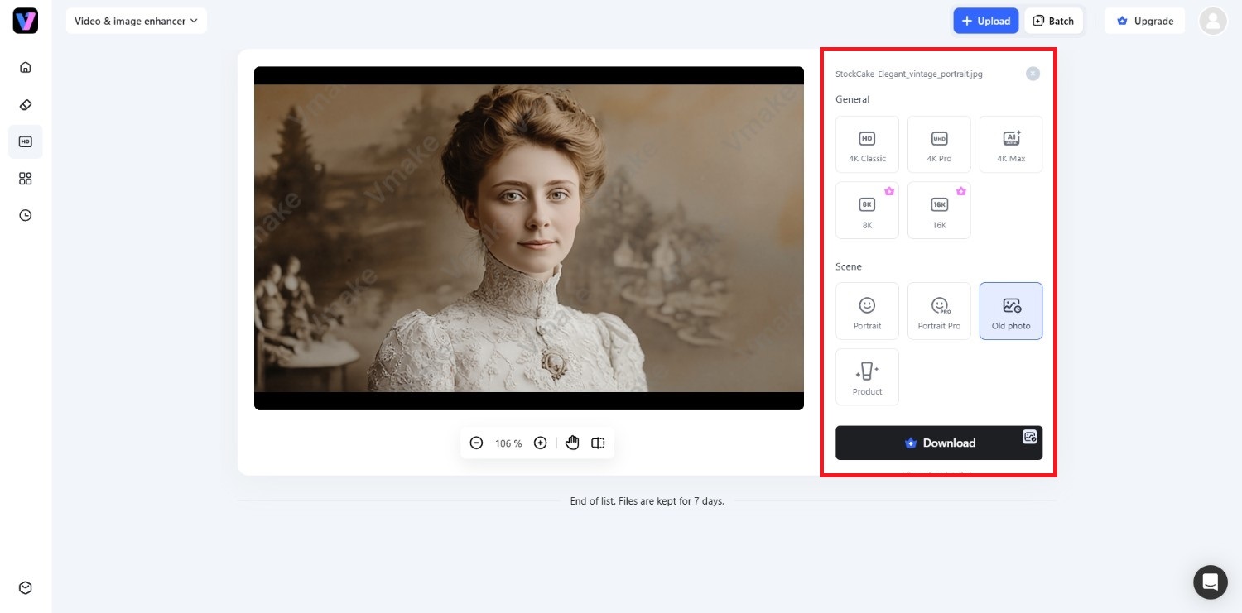Select the Portrait Pro scene option
The width and height of the screenshot is (1242, 613).
tap(939, 311)
